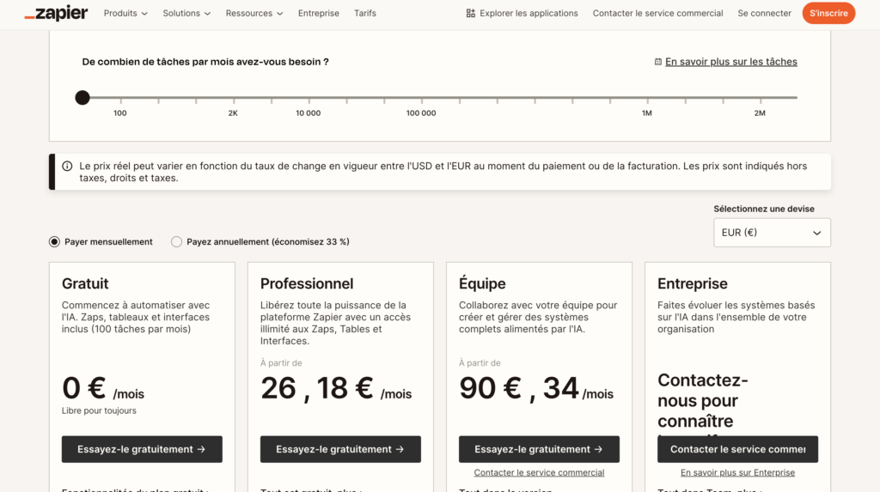Expand the Solutions menu
This screenshot has height=492, width=880.
click(186, 14)
